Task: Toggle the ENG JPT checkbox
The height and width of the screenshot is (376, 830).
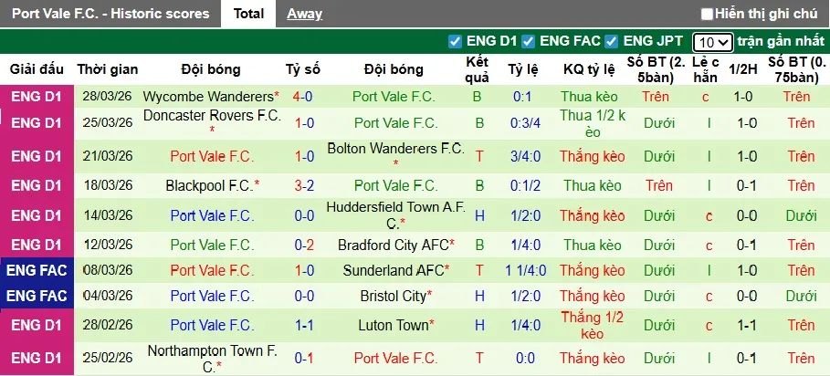Action: [612, 41]
